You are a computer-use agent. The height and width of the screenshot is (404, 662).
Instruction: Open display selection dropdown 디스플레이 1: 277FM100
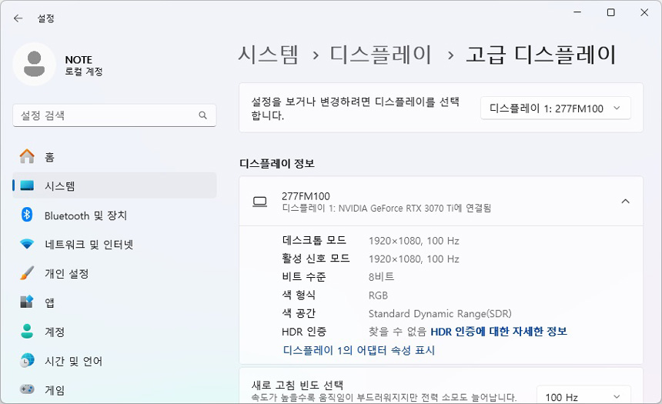click(555, 109)
